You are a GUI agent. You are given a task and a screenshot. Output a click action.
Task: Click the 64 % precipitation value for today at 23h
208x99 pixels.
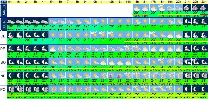[x=204, y=16]
